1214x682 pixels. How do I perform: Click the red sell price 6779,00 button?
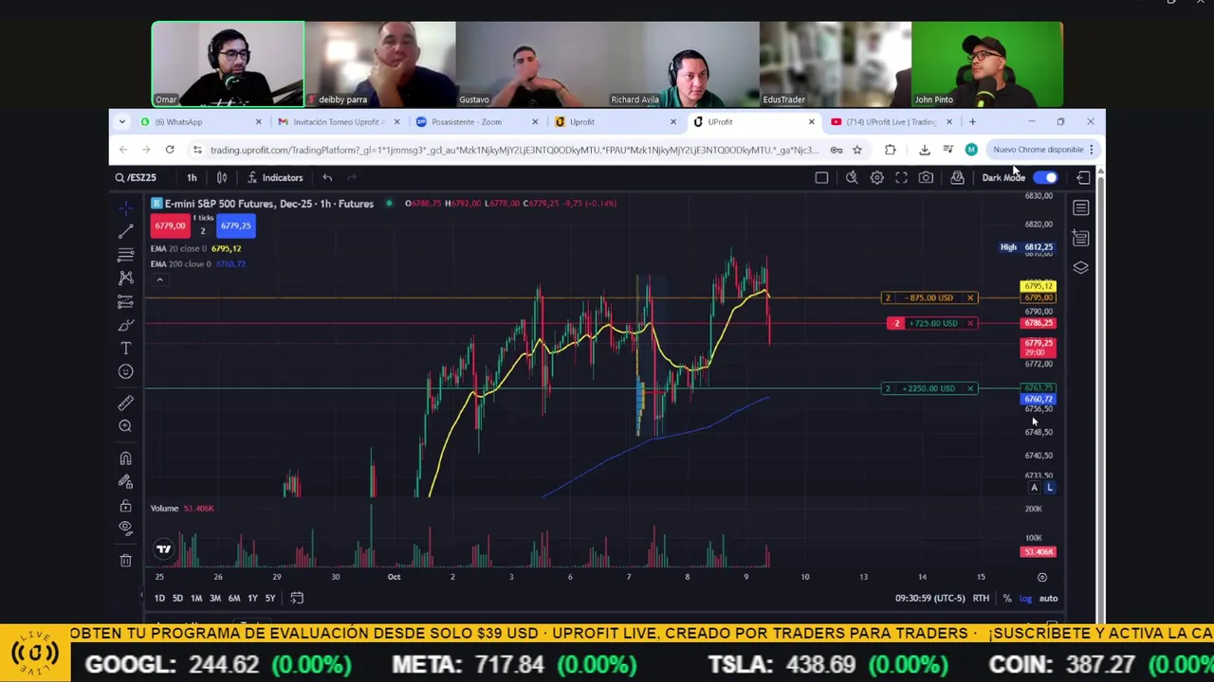[170, 225]
